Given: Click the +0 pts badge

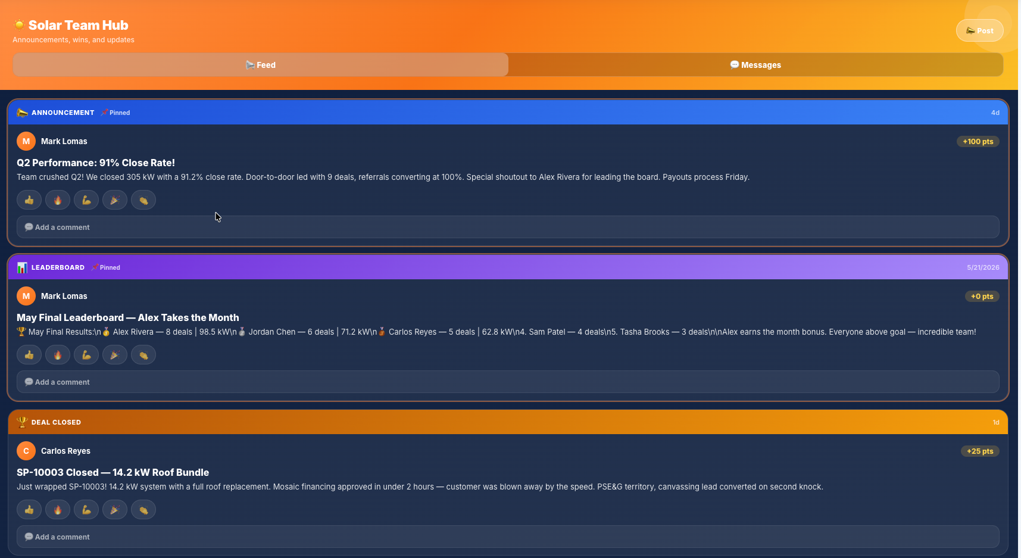Looking at the screenshot, I should point(982,297).
